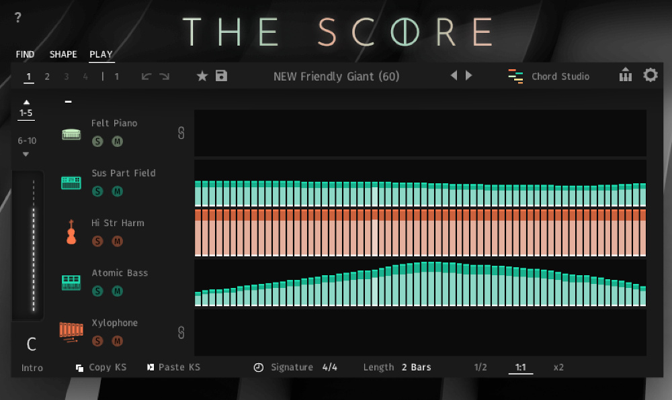This screenshot has height=400, width=672.
Task: Show tracks 6-10
Action: point(27,141)
